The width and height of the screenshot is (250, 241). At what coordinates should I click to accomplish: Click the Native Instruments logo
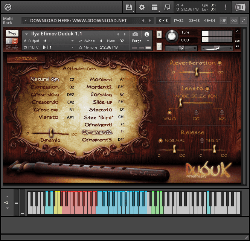pos(240,7)
